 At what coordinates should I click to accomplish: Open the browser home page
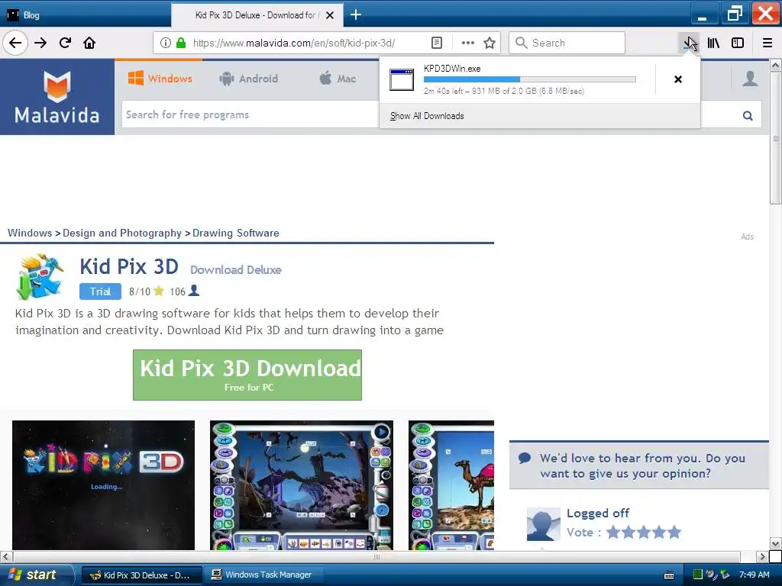tap(89, 43)
